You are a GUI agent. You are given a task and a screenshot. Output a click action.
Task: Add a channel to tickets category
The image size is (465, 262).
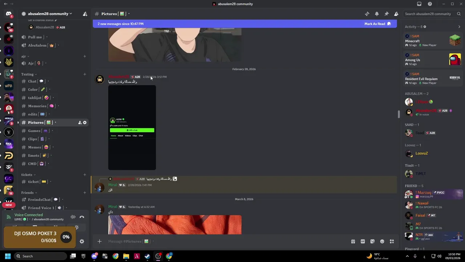tap(85, 175)
